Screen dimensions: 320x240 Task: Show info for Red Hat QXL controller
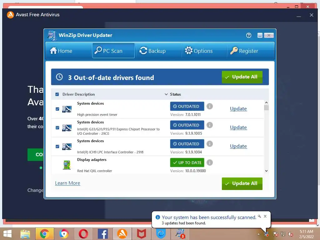coord(210,162)
